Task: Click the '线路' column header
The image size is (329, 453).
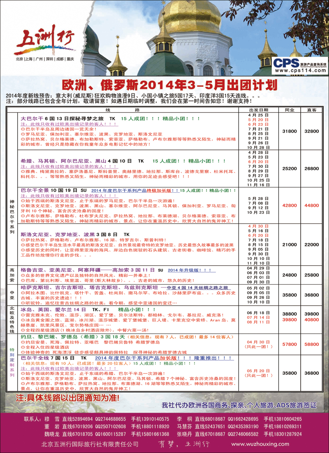Action: click(x=123, y=110)
